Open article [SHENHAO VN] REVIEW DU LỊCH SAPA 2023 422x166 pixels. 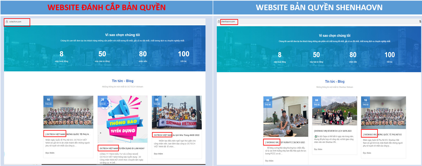pos(333,131)
